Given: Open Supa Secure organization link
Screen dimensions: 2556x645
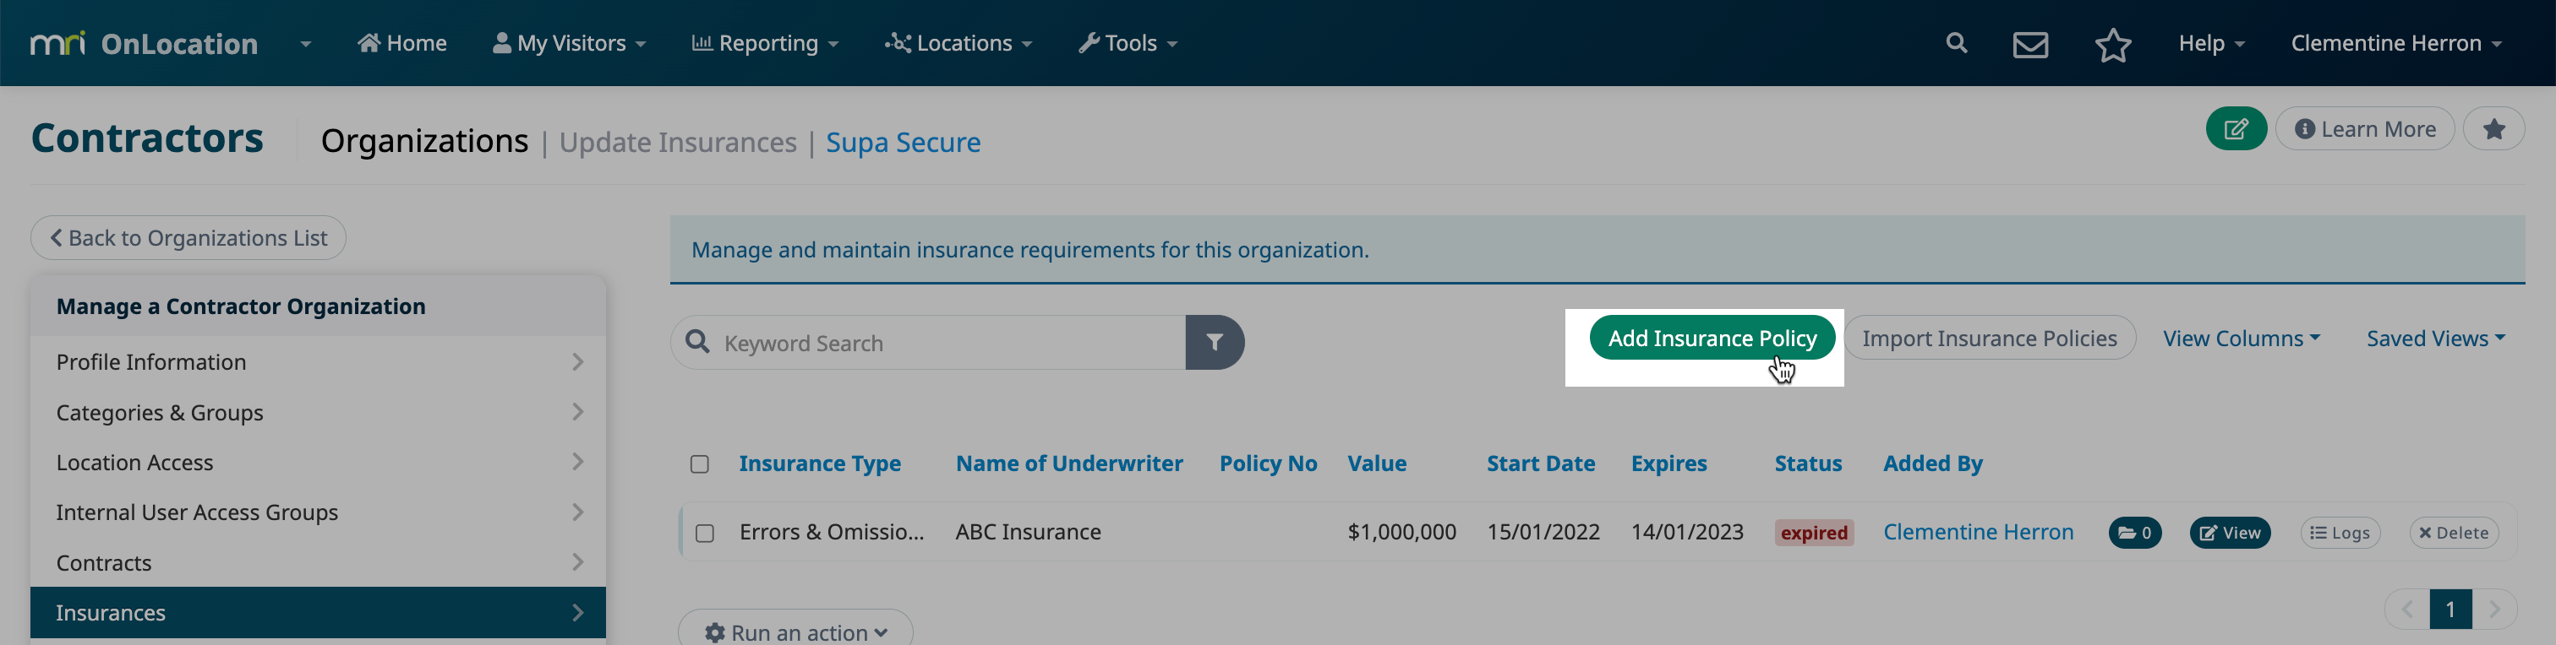Looking at the screenshot, I should click(903, 143).
